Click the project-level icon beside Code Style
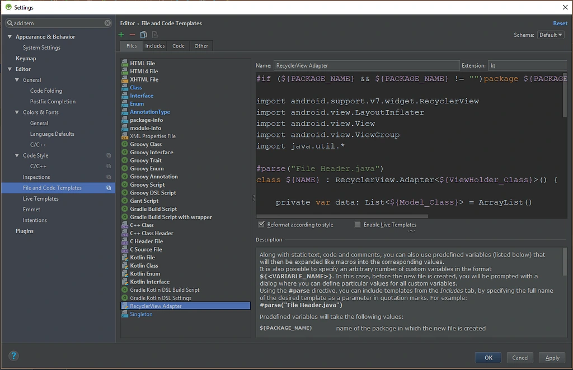This screenshot has width=573, height=370. point(109,155)
